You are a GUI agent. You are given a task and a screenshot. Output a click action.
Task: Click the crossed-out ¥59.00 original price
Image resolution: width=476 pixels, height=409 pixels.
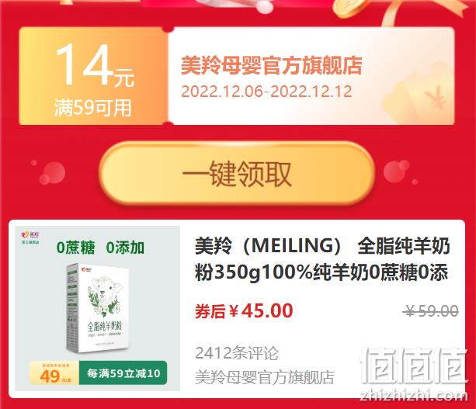432,311
